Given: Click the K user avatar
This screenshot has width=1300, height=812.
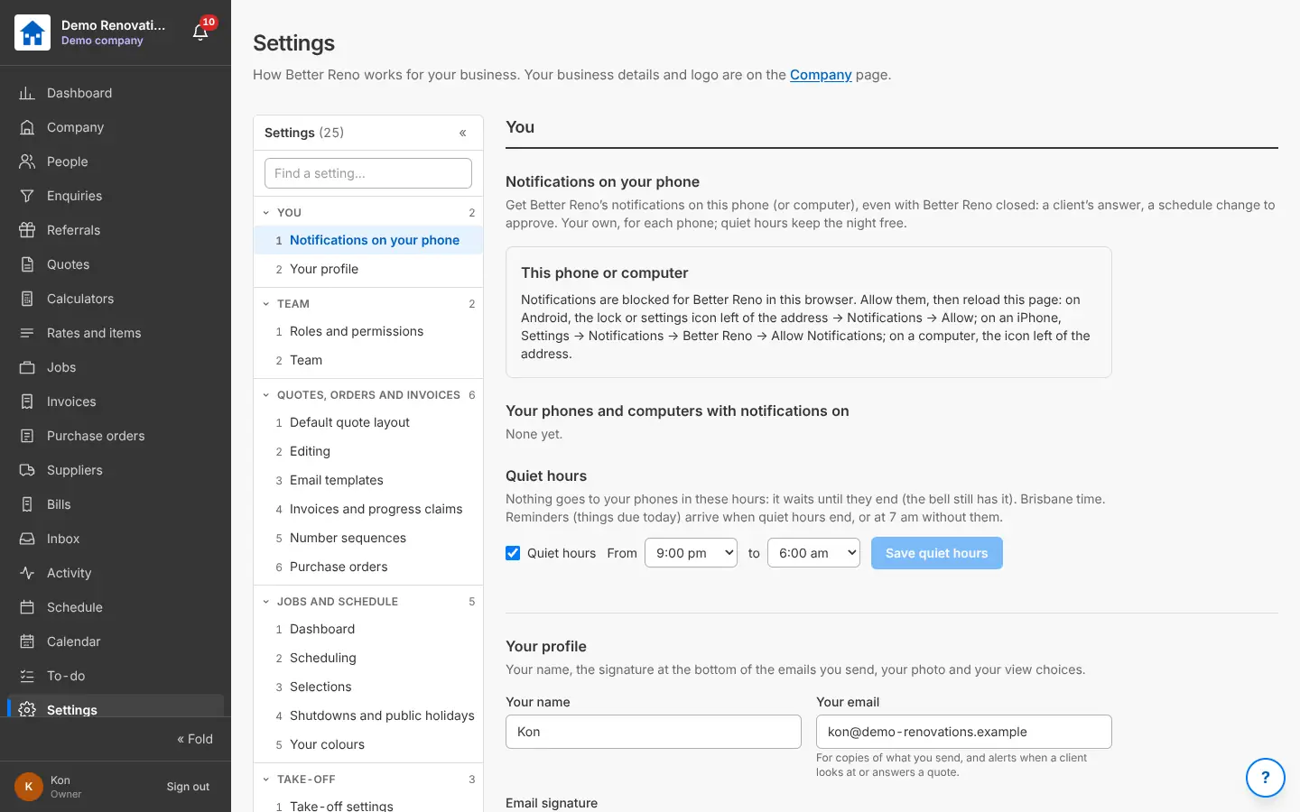Looking at the screenshot, I should click(x=29, y=787).
